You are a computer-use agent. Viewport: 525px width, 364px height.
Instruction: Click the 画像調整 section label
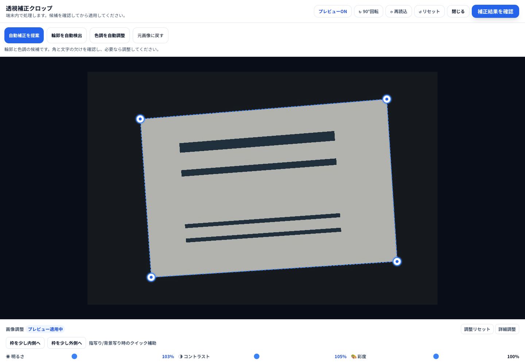[15, 329]
